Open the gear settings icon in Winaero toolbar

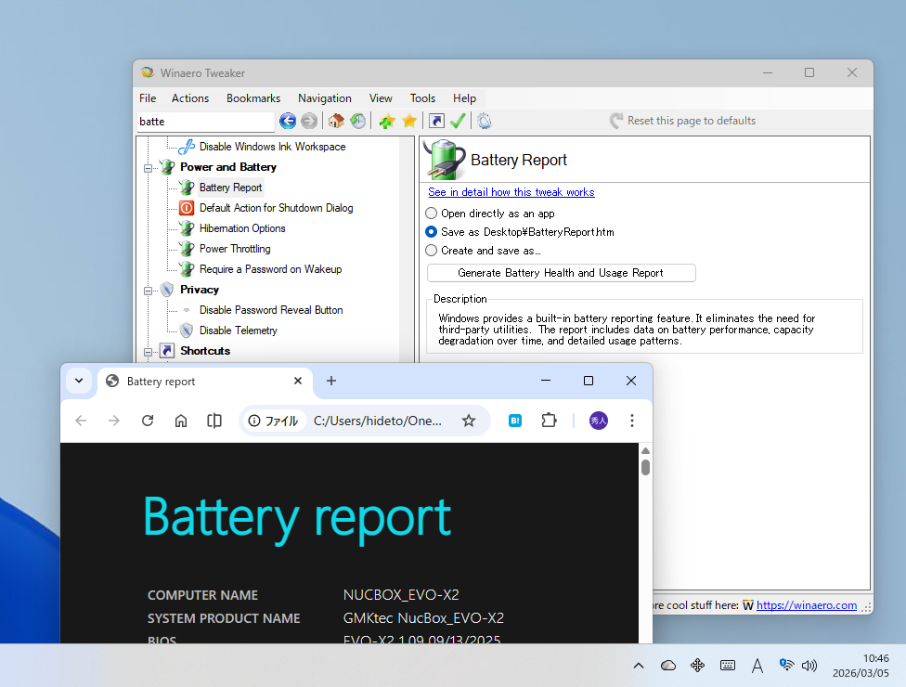(x=484, y=121)
